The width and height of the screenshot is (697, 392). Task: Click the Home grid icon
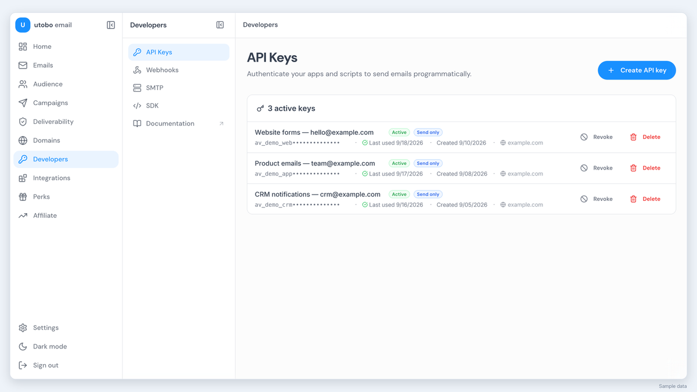click(23, 46)
